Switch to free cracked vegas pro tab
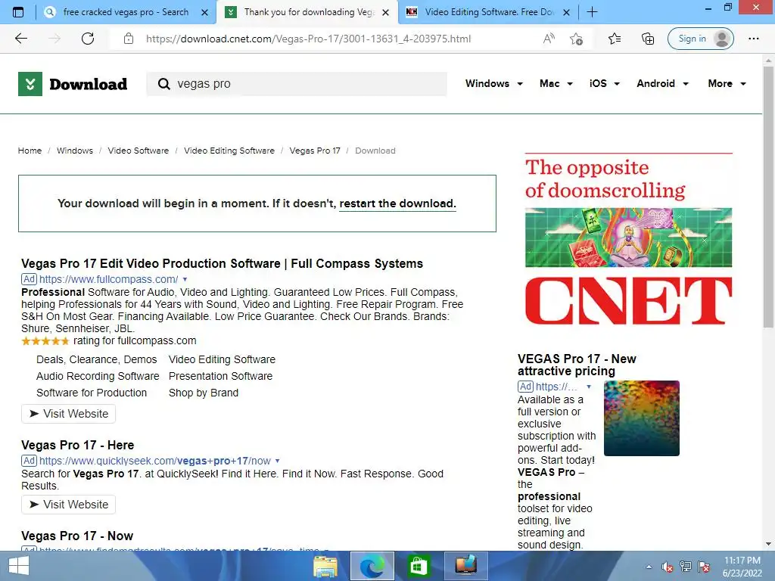 coord(126,12)
